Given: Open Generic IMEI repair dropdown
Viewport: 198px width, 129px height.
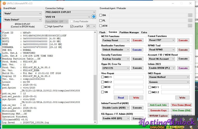Looking at the screenshot, I should [x=169, y=82].
